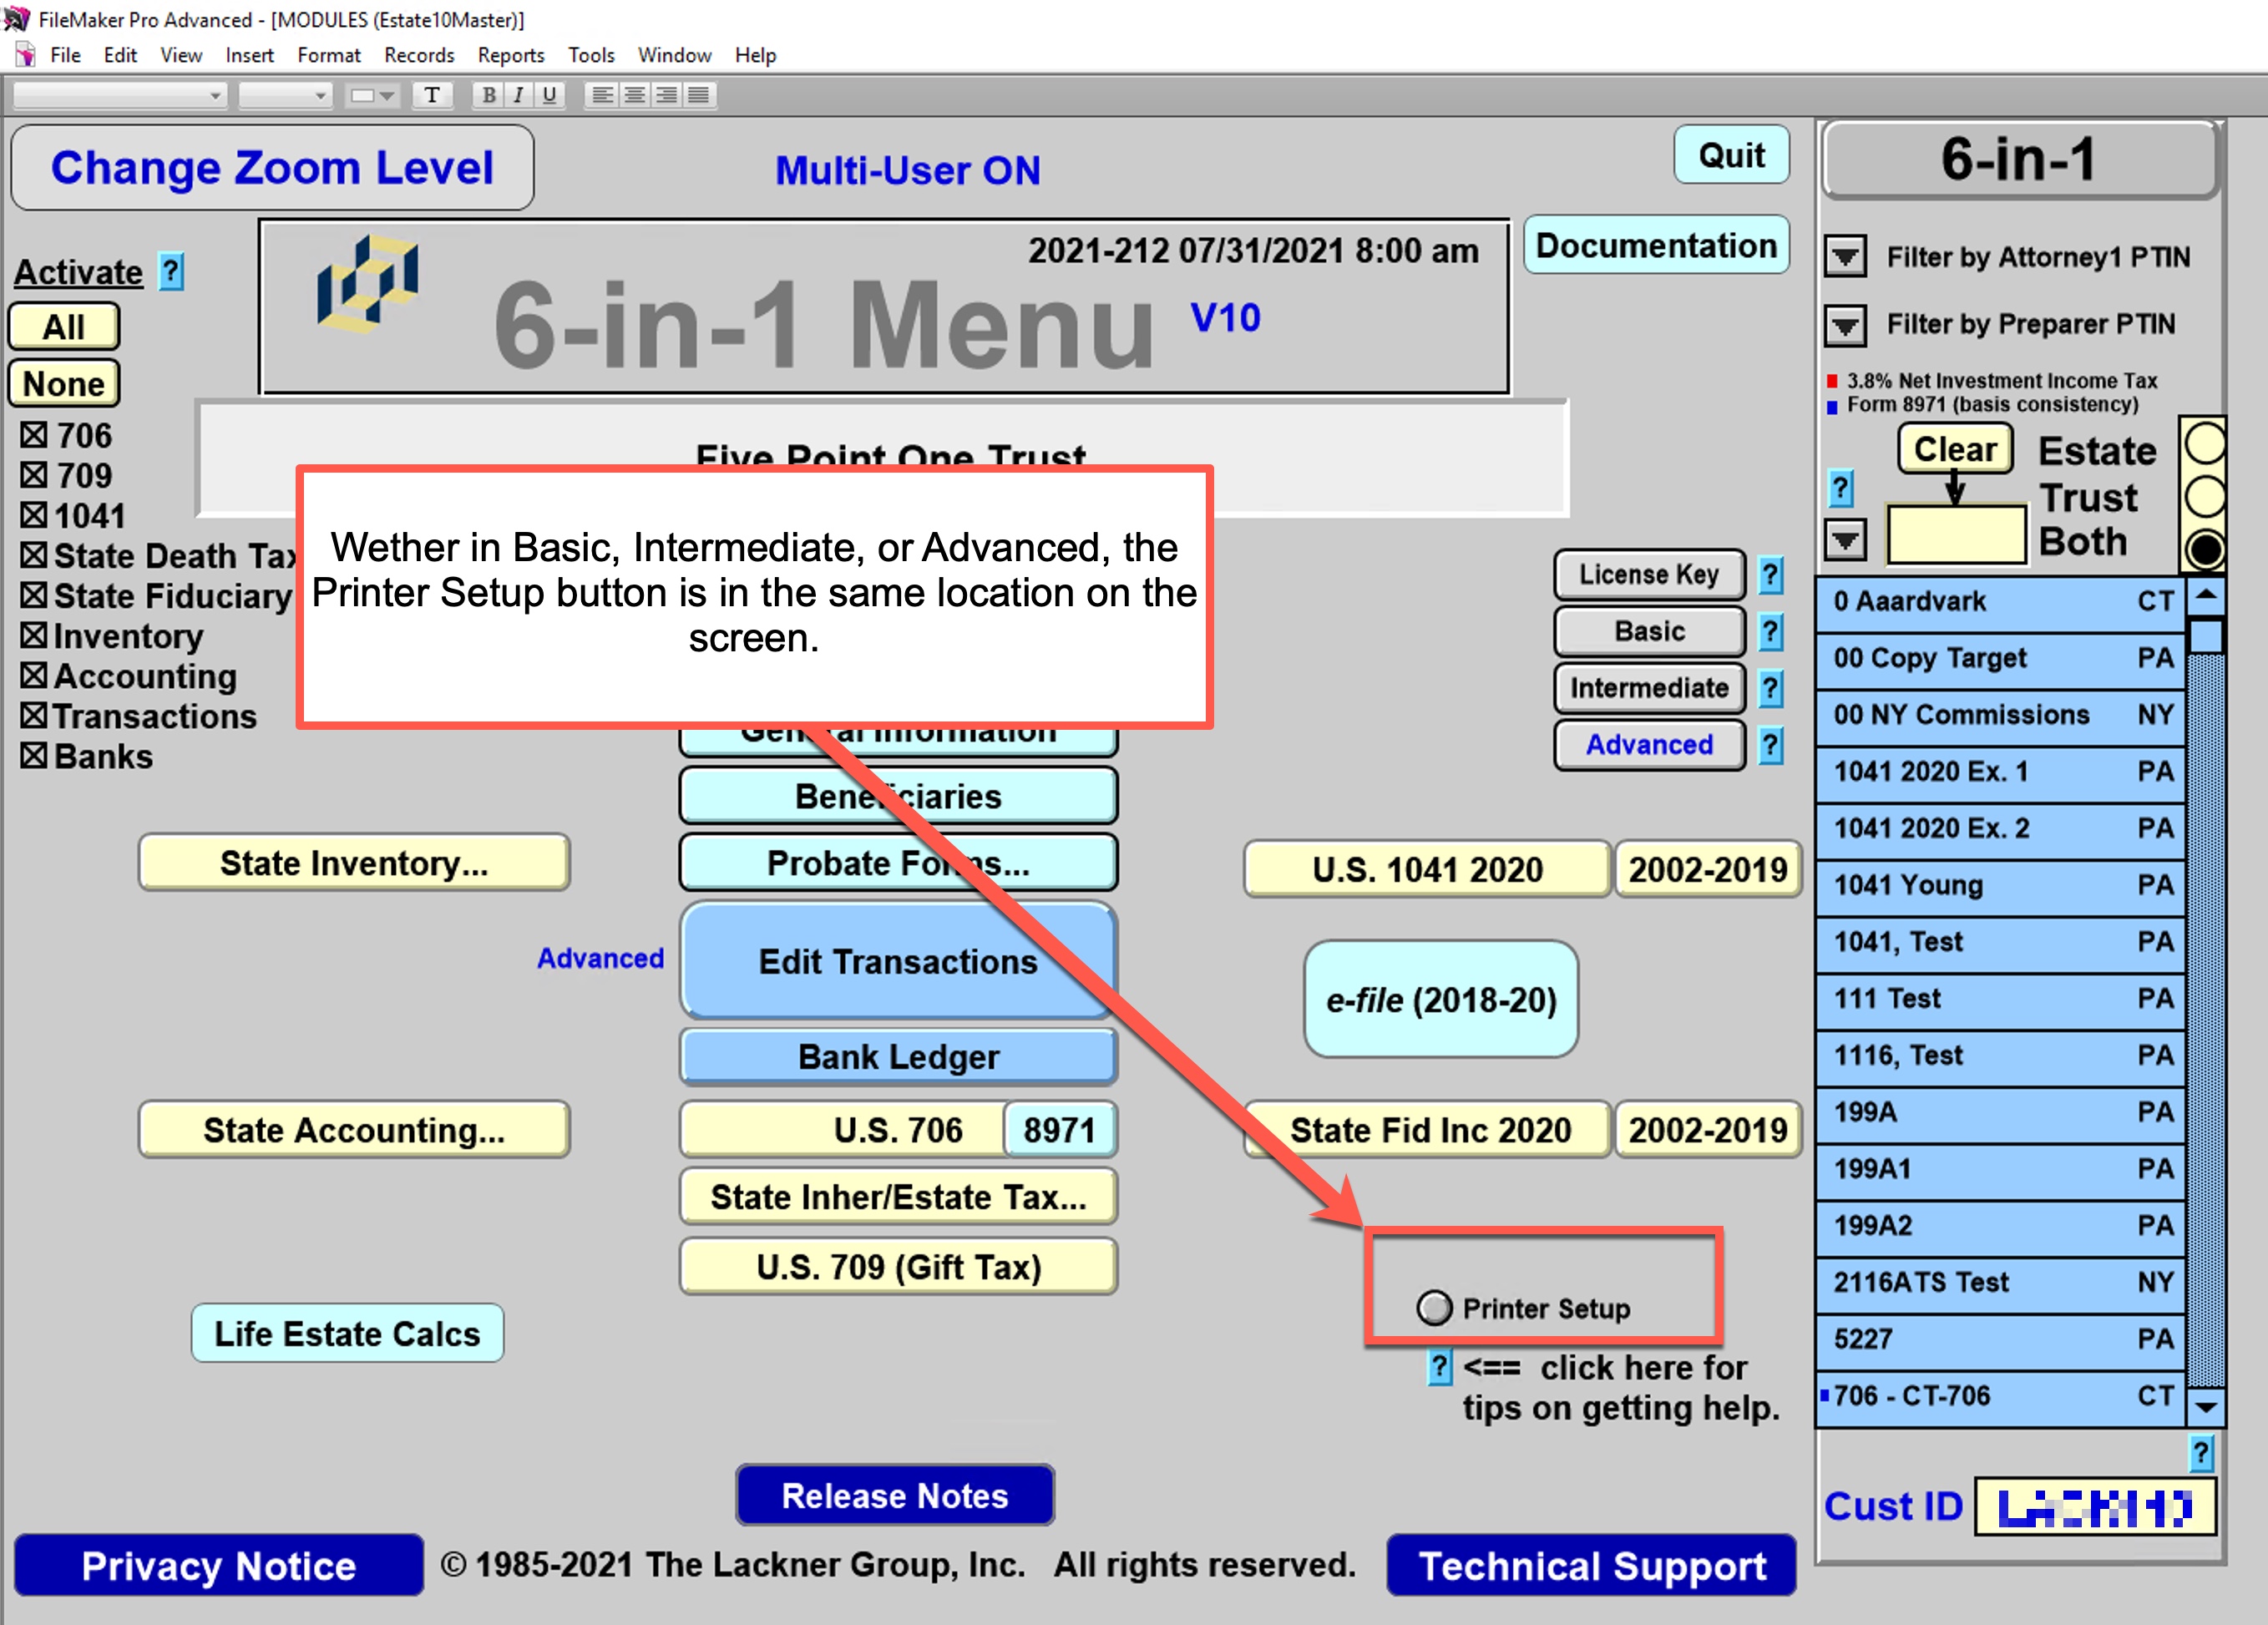Toggle italic text formatting
2268x1625 pixels.
(518, 95)
